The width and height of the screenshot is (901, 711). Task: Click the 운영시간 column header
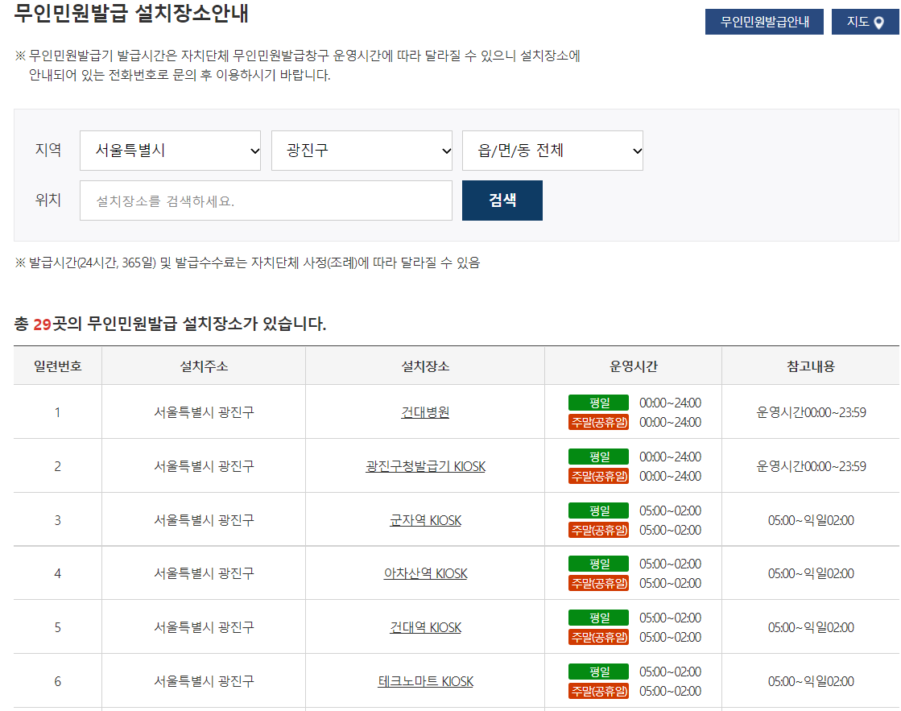tap(633, 365)
